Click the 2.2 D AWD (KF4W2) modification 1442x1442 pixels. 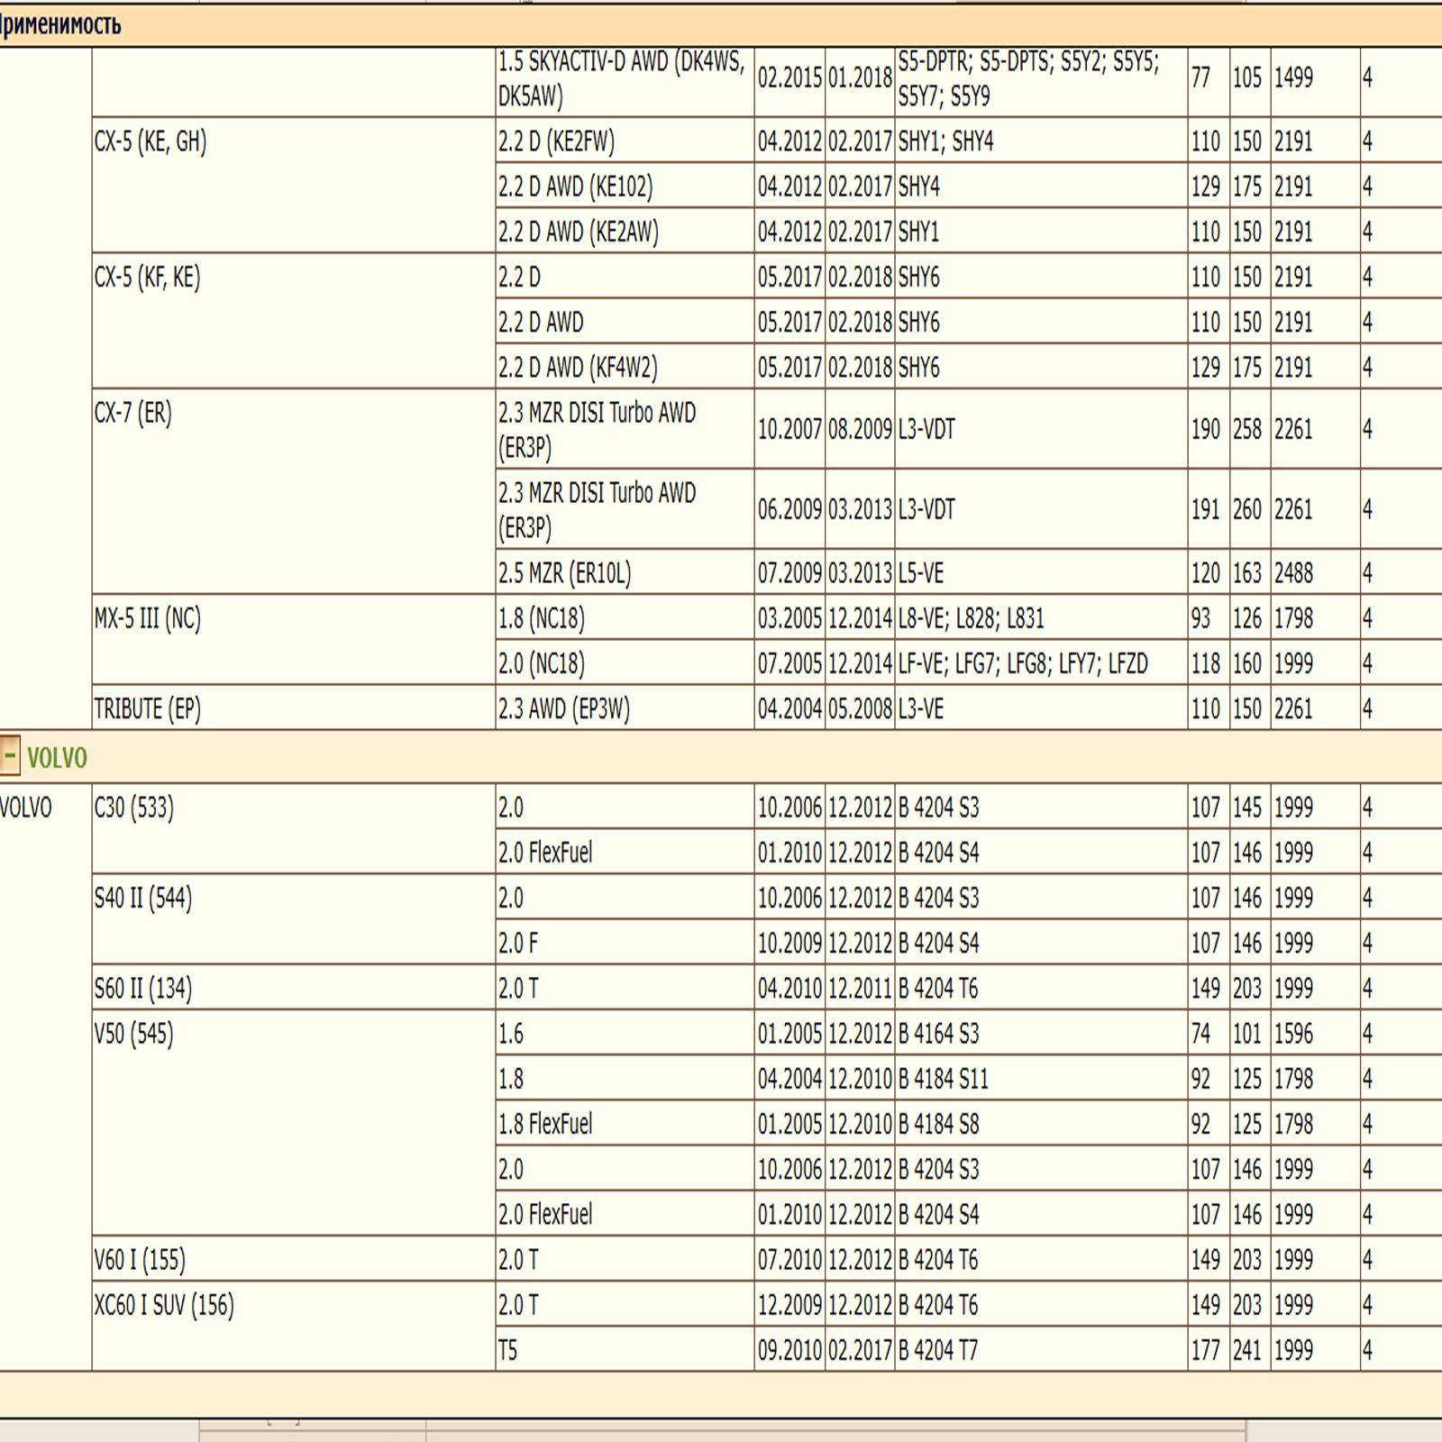point(578,368)
